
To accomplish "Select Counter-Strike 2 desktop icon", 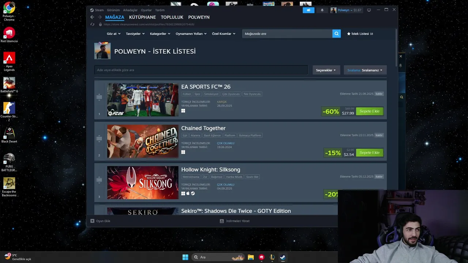I will [9, 112].
